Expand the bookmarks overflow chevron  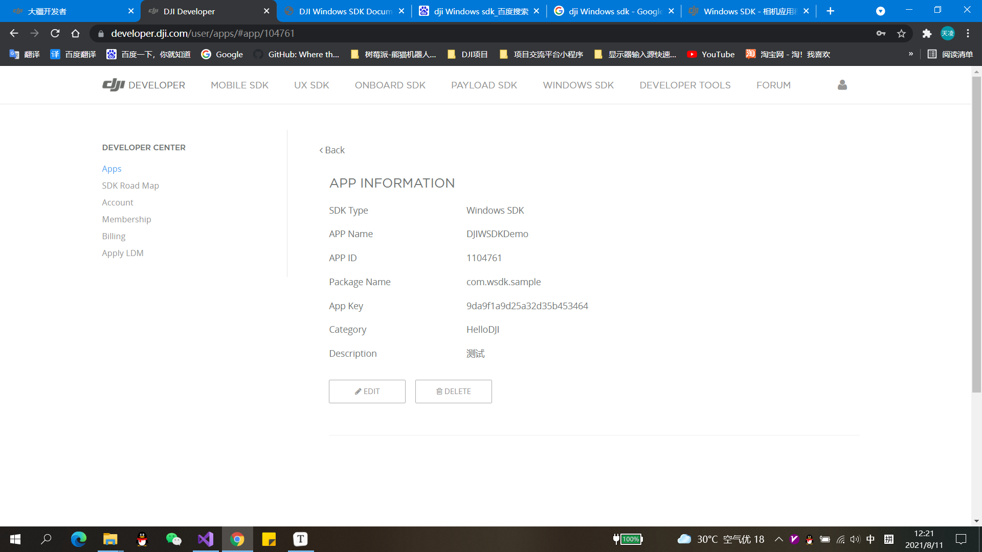[911, 53]
